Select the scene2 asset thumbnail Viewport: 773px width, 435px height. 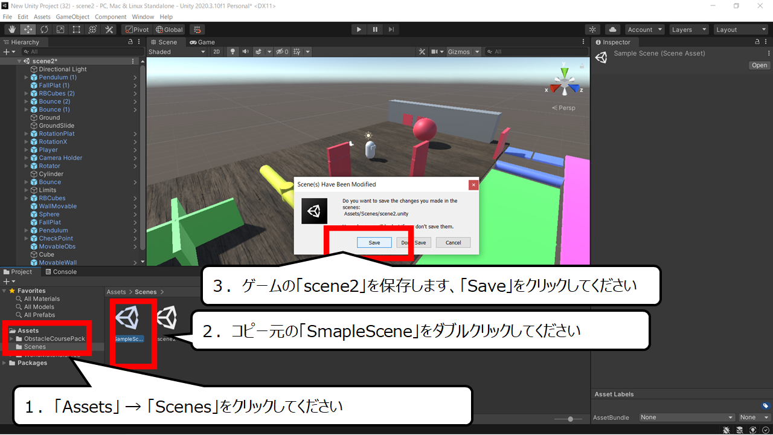[167, 318]
